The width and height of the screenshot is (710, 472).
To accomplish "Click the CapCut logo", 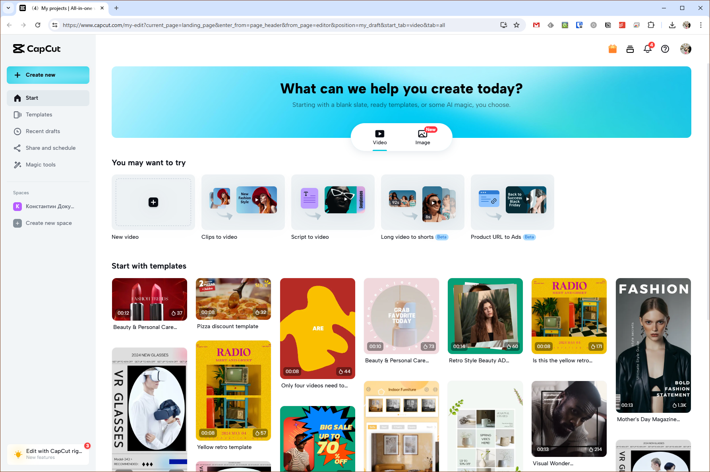I will (37, 49).
